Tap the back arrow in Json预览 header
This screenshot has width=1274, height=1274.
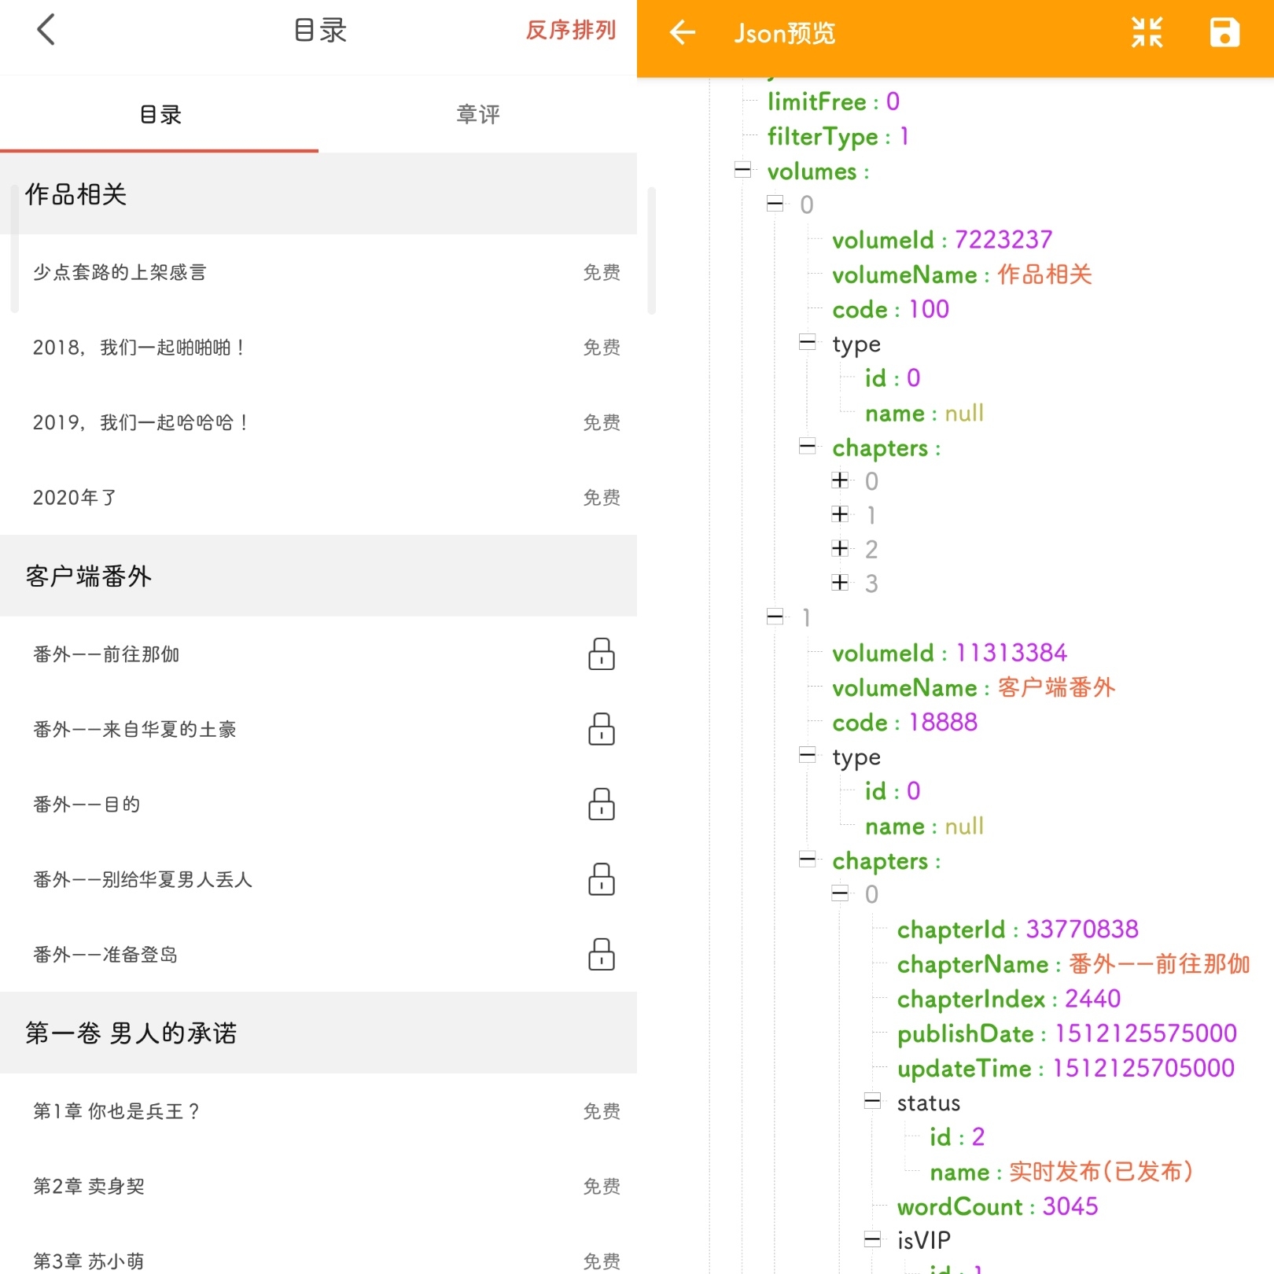[x=682, y=33]
